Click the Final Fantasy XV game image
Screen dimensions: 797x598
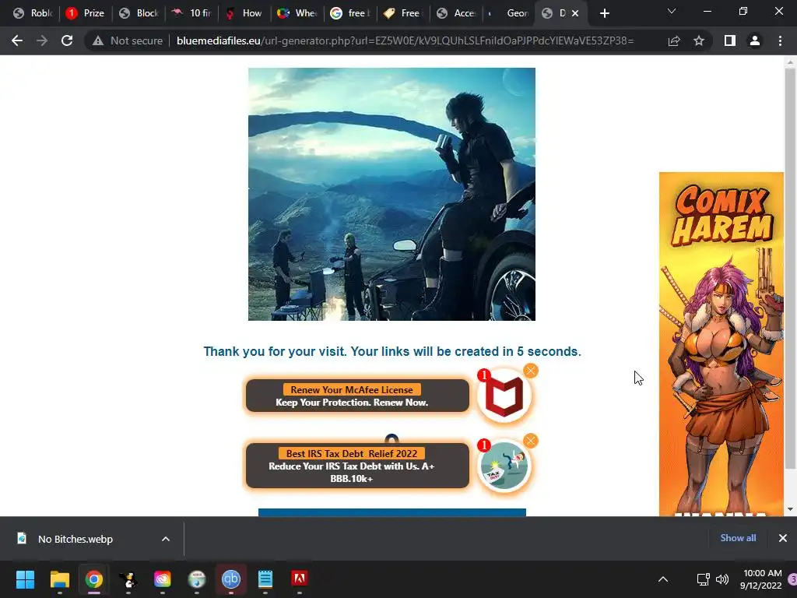coord(391,194)
